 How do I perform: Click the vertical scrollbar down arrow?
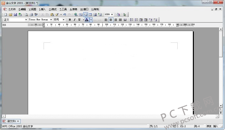[x=221, y=106]
